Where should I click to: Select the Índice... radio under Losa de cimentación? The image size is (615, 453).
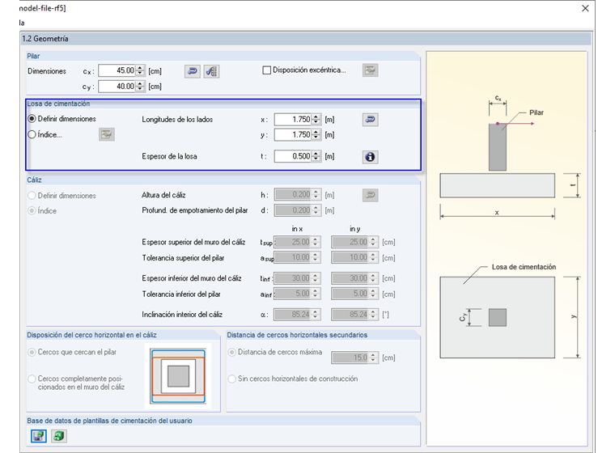point(32,134)
